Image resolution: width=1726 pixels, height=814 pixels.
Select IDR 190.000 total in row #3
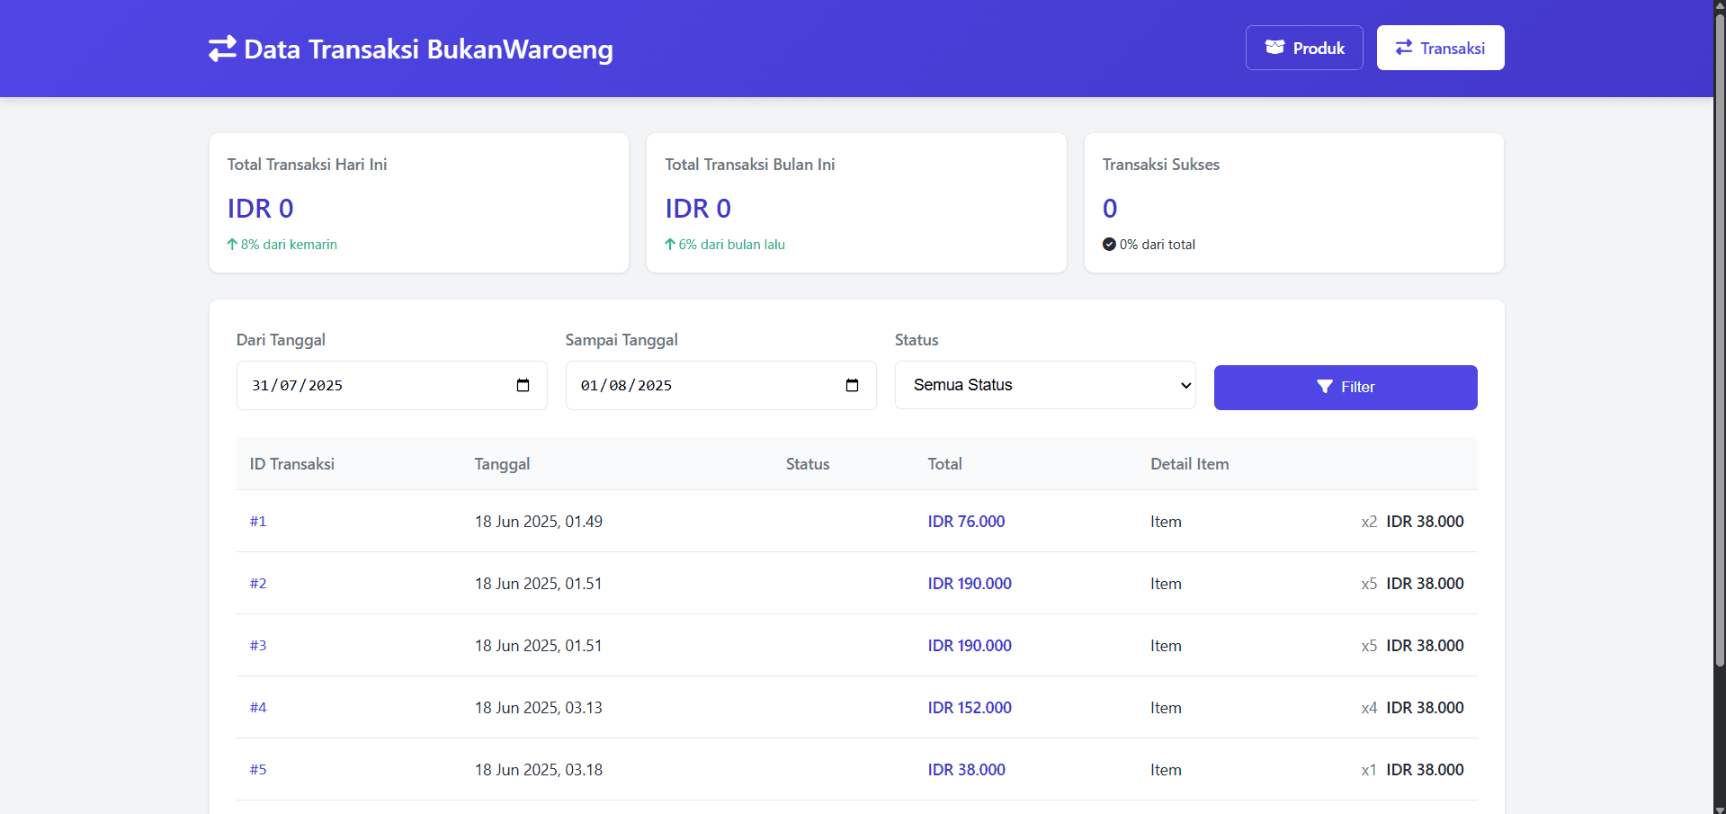pos(970,646)
